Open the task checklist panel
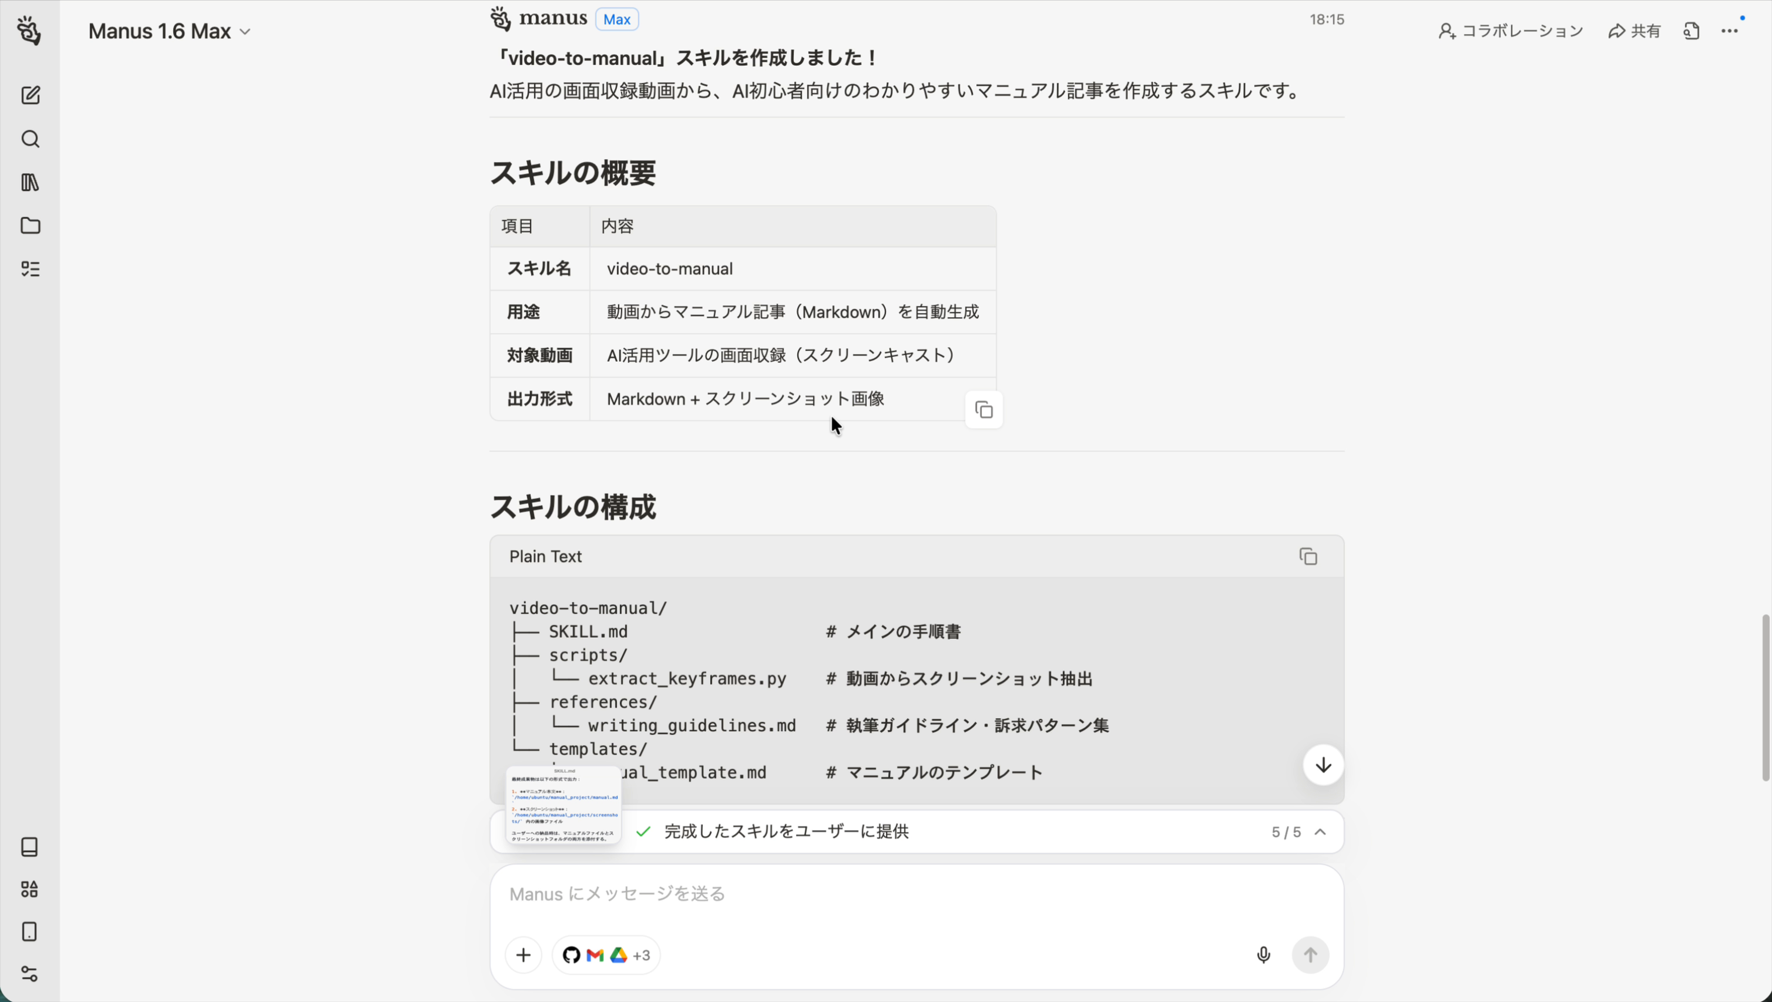Screen dimensions: 1772x1002 coord(31,268)
